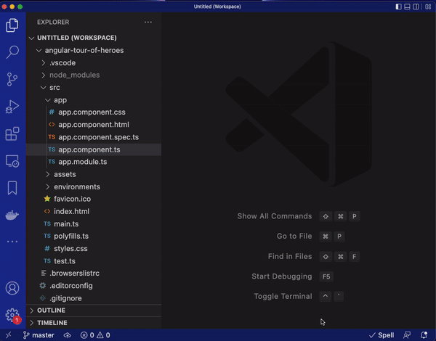The image size is (436, 341).
Task: Open favicon.ico file
Action: 94,199
